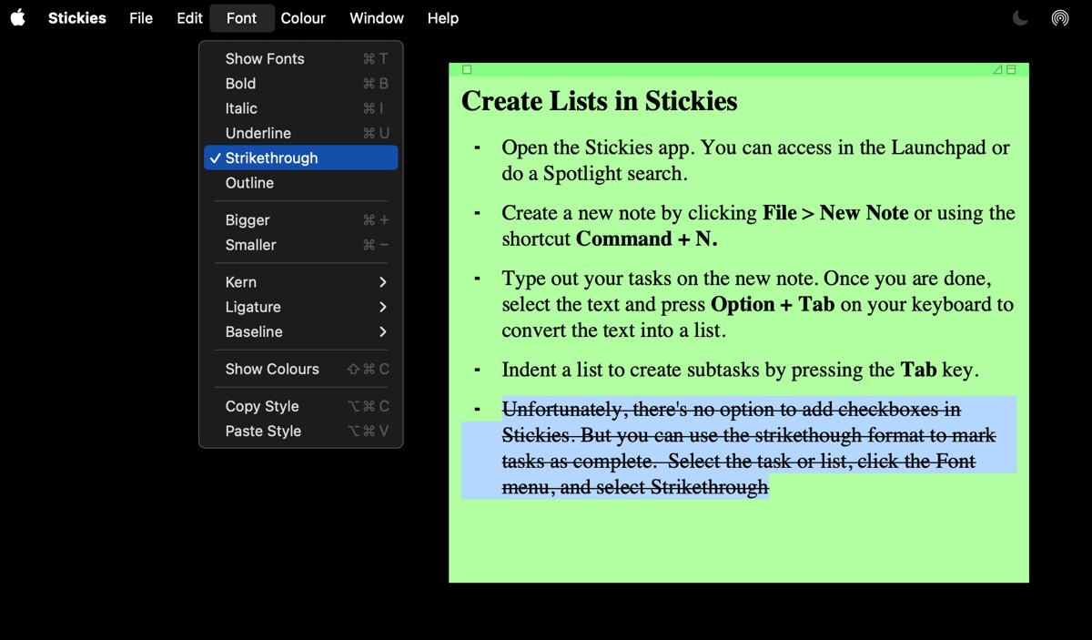
Task: Open the Stickies application menu
Action: 77,17
